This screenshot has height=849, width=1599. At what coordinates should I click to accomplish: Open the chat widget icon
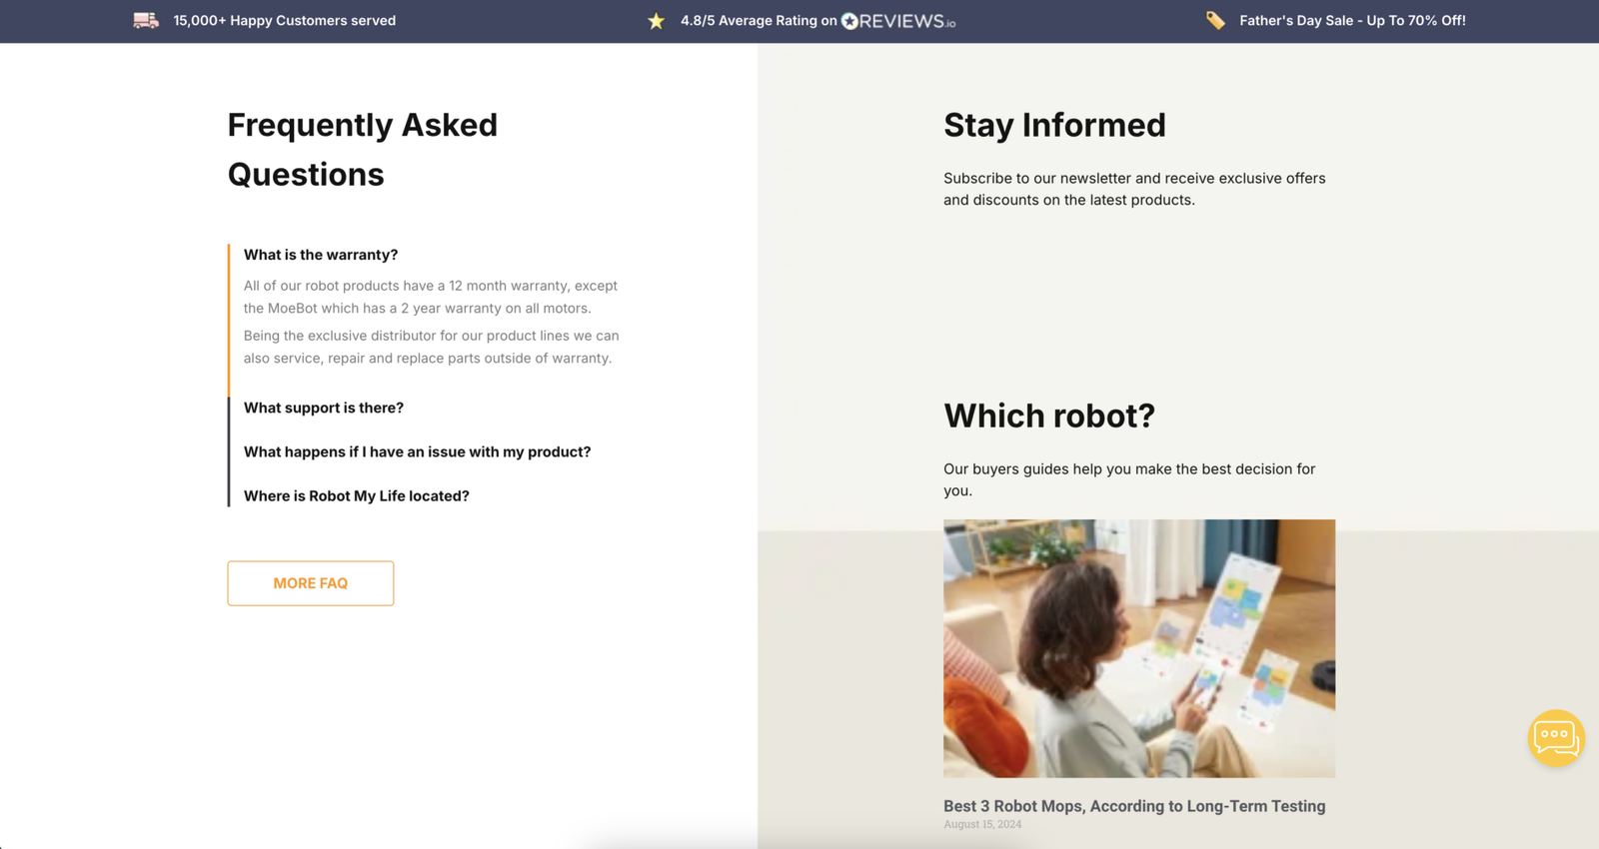pos(1556,738)
